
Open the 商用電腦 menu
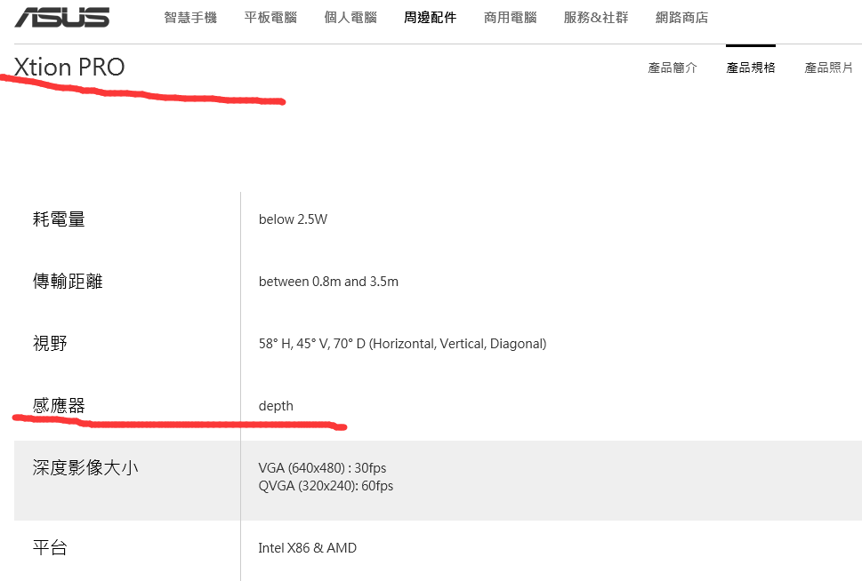[510, 18]
